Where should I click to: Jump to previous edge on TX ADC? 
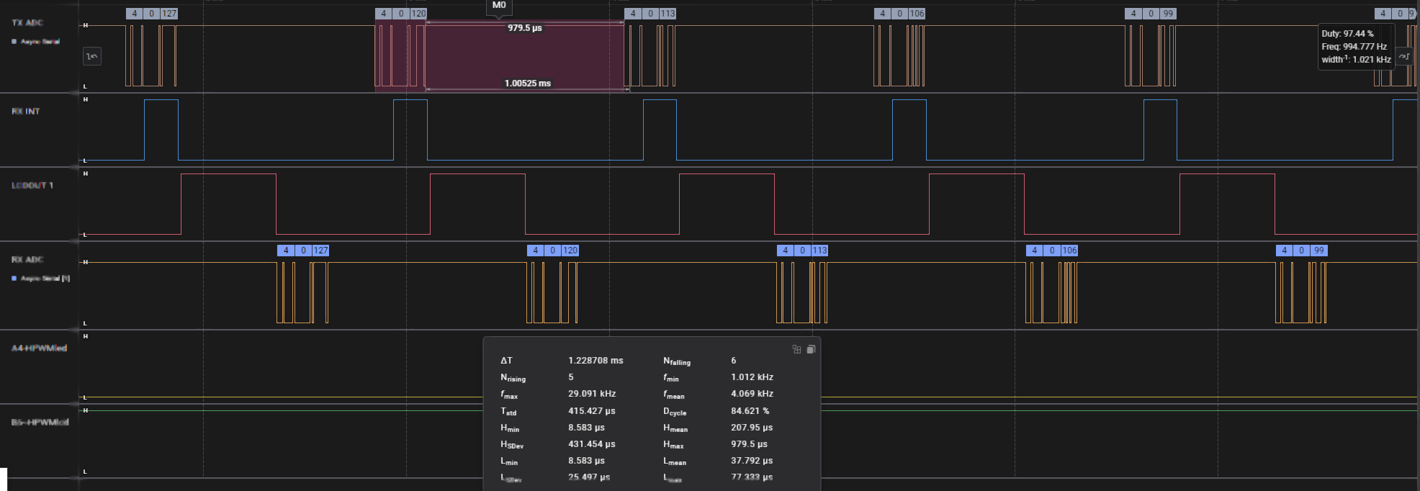click(92, 56)
